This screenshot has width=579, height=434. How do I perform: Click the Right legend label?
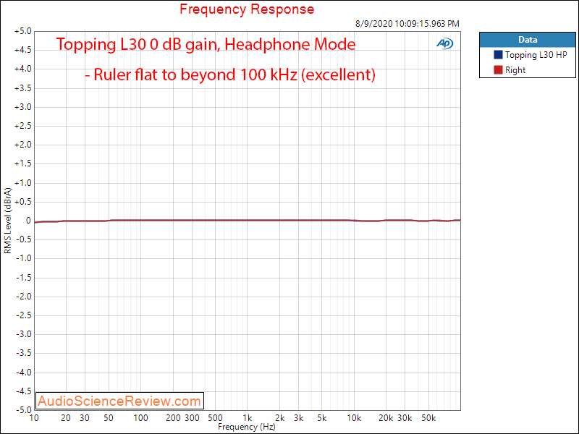[515, 70]
